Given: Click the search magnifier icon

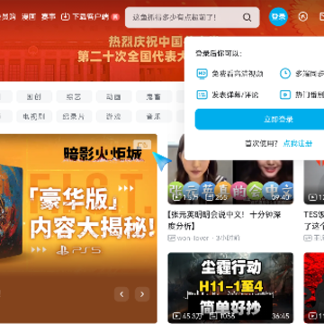Looking at the screenshot, I should (x=247, y=17).
